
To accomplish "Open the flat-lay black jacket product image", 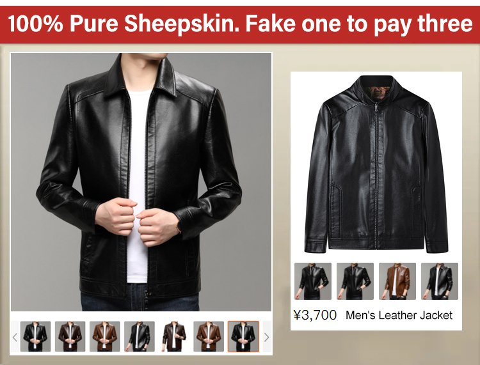I will click(376, 165).
